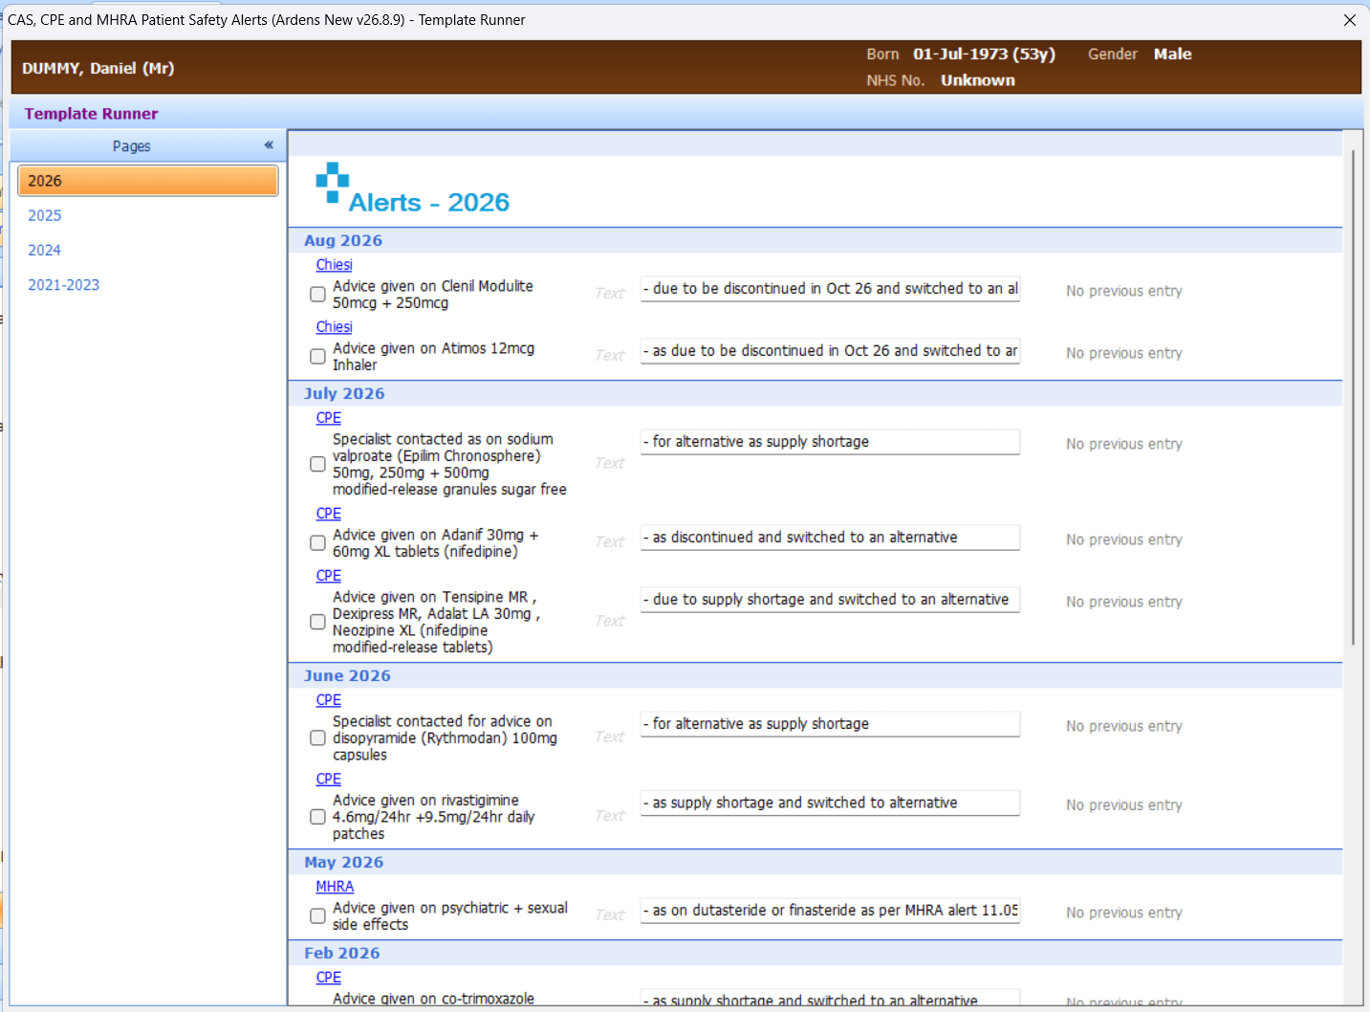The height and width of the screenshot is (1012, 1370).
Task: Check Advice given psychiatric + sexual side effects
Action: click(x=317, y=916)
